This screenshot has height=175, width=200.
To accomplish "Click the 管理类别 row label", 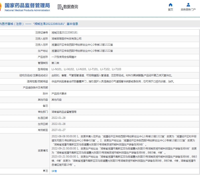I will tap(43, 63).
